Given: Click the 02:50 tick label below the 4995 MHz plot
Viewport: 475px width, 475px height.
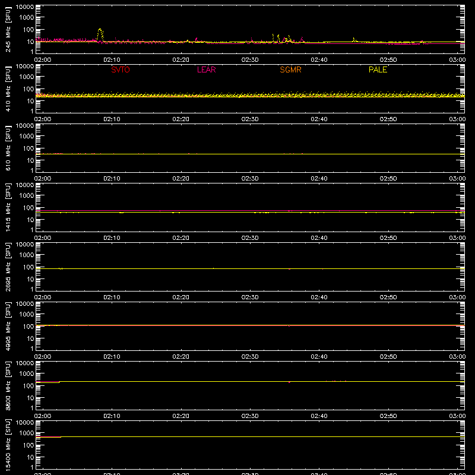Looking at the screenshot, I should 388,357.
